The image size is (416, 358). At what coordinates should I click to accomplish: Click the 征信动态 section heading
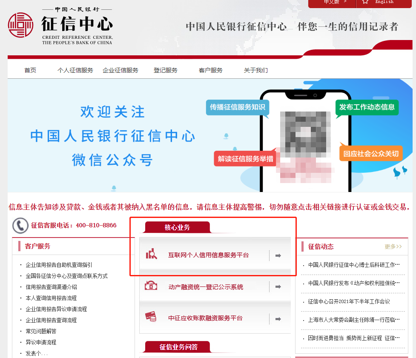click(x=321, y=246)
